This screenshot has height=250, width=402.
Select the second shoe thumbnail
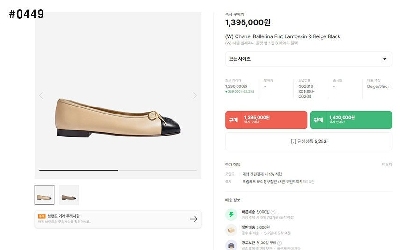[x=69, y=194]
